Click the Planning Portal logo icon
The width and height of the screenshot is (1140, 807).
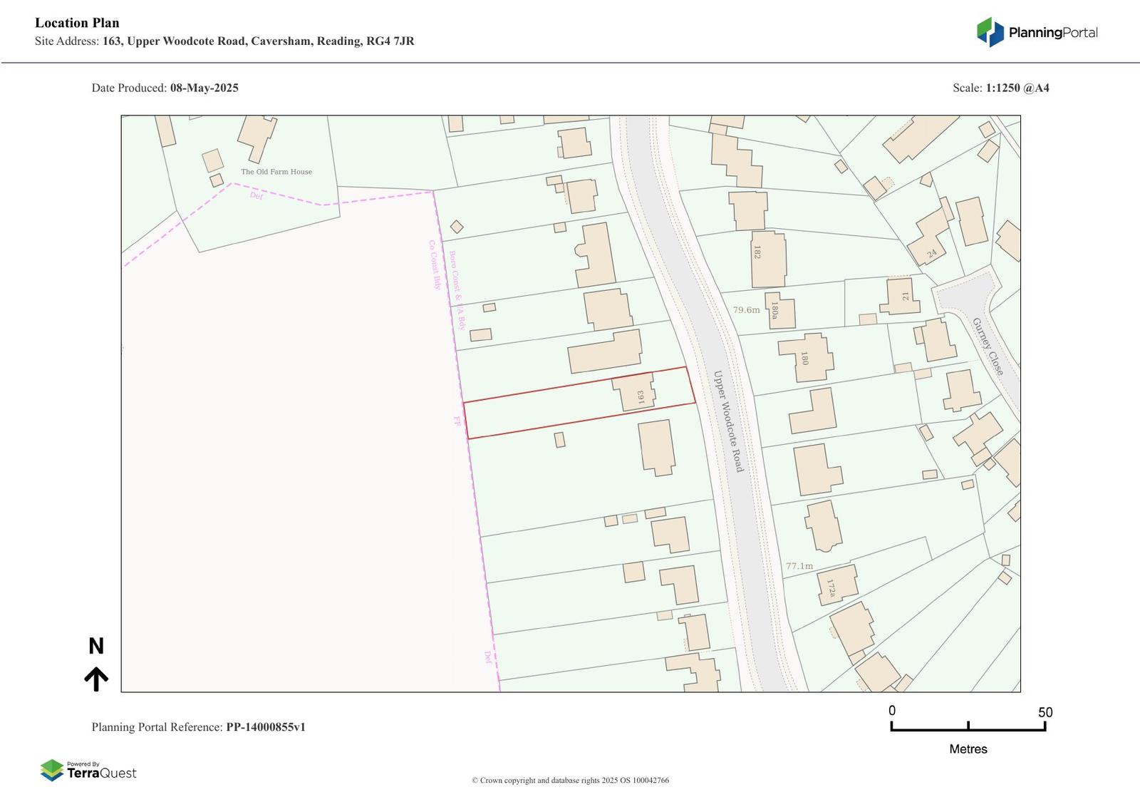tap(990, 32)
